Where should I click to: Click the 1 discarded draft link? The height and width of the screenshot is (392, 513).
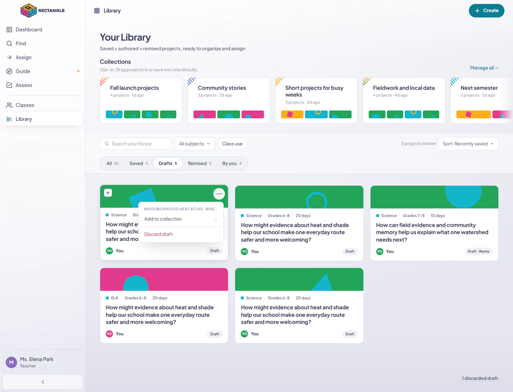click(480, 378)
